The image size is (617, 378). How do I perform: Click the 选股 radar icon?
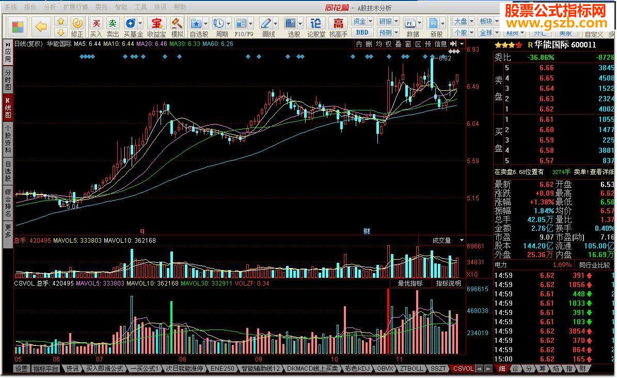[290, 23]
